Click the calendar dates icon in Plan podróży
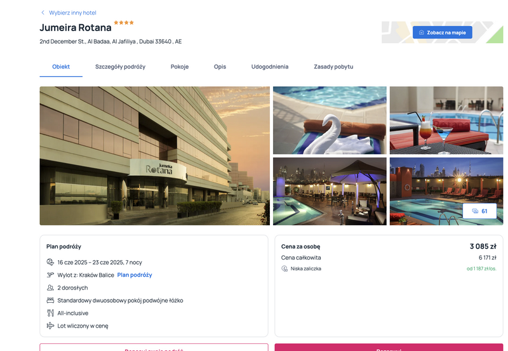This screenshot has width=508, height=351. point(50,262)
